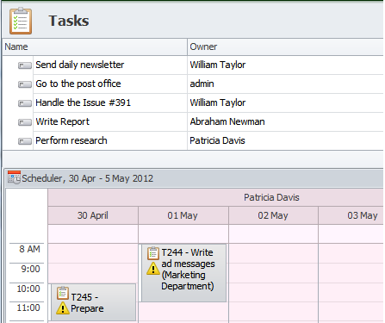Select the 03 May day header
Image resolution: width=385 pixels, height=323 pixels.
pos(351,215)
